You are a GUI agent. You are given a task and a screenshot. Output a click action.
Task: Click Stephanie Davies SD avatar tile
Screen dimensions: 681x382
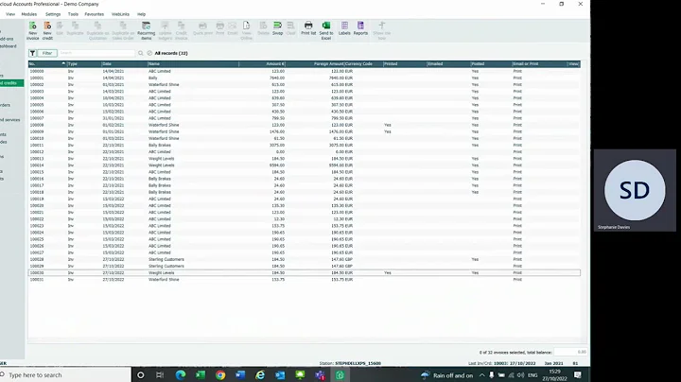(x=635, y=190)
